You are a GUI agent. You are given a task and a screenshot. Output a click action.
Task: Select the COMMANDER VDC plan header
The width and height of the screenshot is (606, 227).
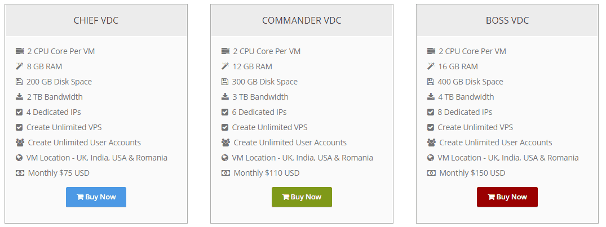point(302,20)
